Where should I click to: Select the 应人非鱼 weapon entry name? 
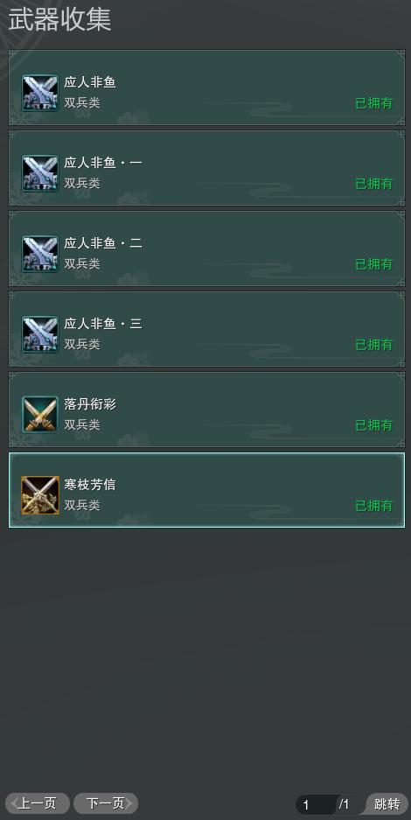click(x=90, y=82)
